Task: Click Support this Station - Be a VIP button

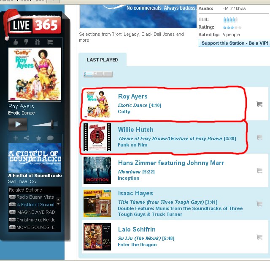Action: pyautogui.click(x=235, y=43)
